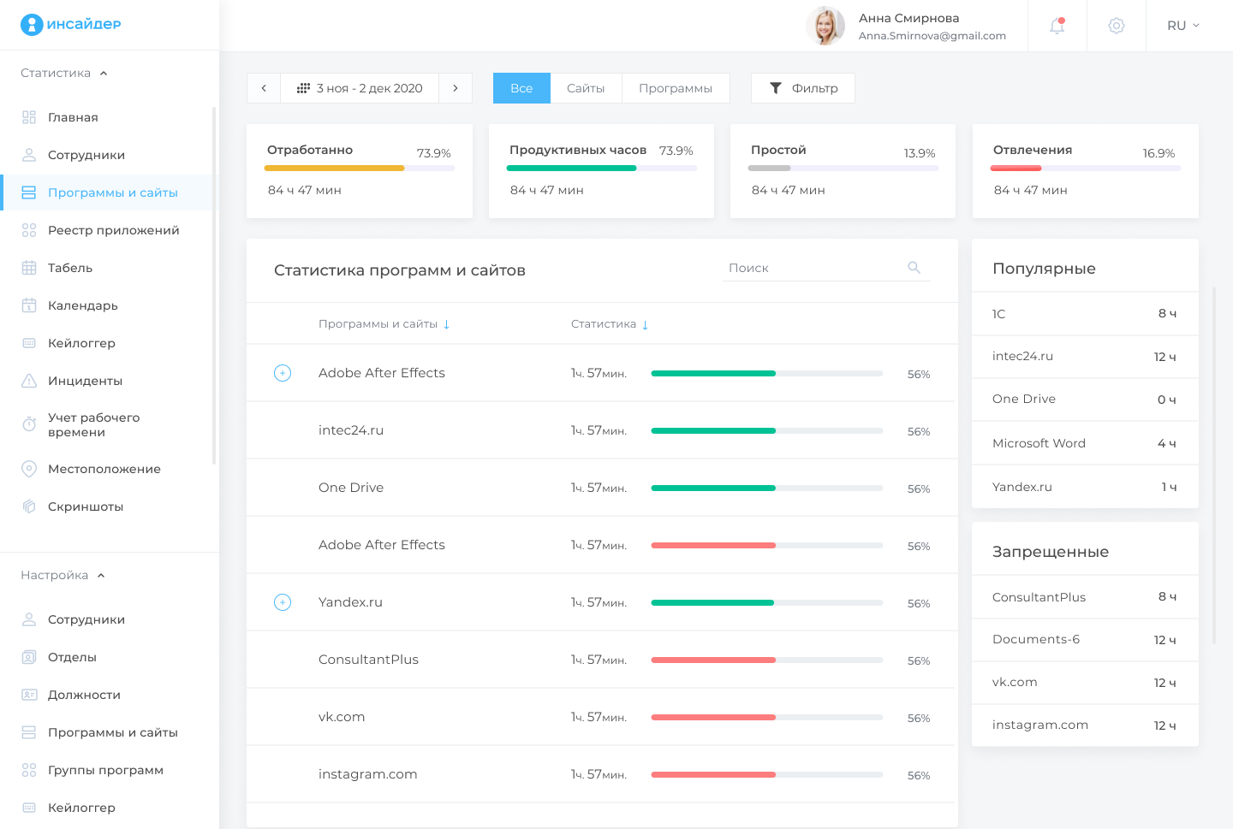Viewport: 1233px width, 829px height.
Task: Open Отделы settings item
Action: point(72,657)
